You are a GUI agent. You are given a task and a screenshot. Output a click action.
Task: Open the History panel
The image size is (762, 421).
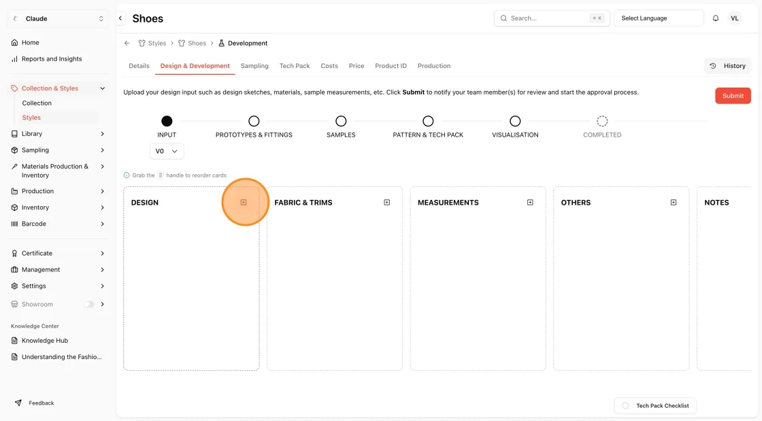coord(727,66)
